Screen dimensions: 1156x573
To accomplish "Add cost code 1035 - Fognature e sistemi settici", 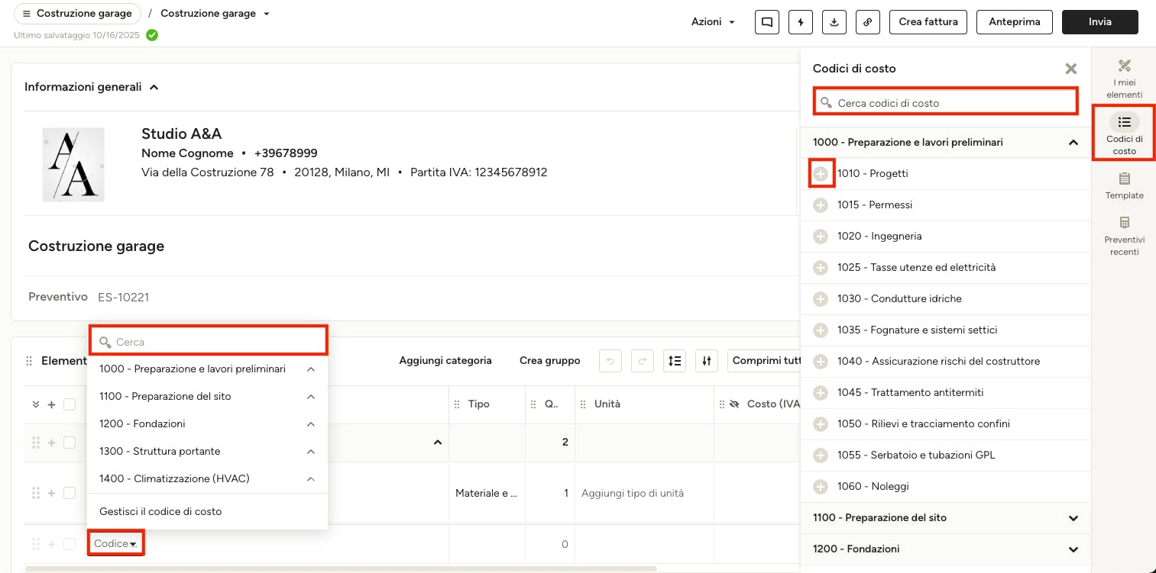I will point(821,330).
